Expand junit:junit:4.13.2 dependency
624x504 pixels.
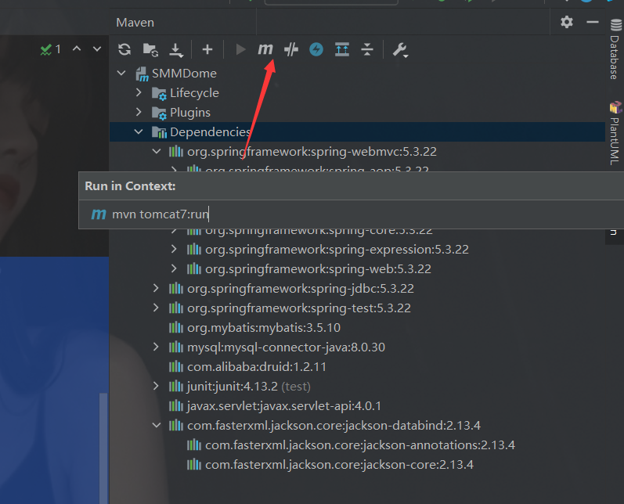tap(156, 386)
